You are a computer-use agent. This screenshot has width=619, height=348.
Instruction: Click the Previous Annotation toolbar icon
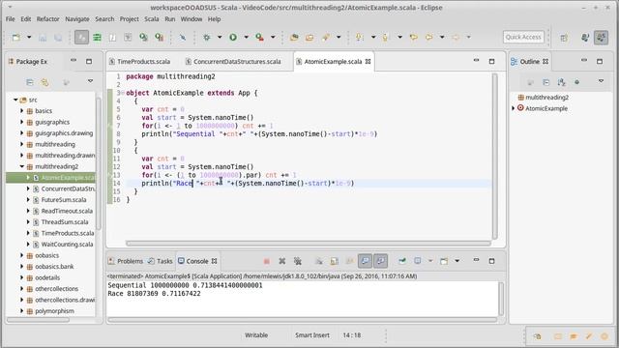385,37
